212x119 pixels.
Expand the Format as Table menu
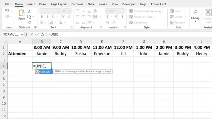142,17
